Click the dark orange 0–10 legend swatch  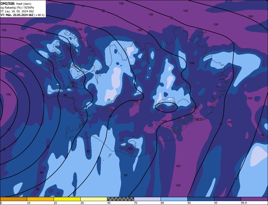click(x=13, y=199)
